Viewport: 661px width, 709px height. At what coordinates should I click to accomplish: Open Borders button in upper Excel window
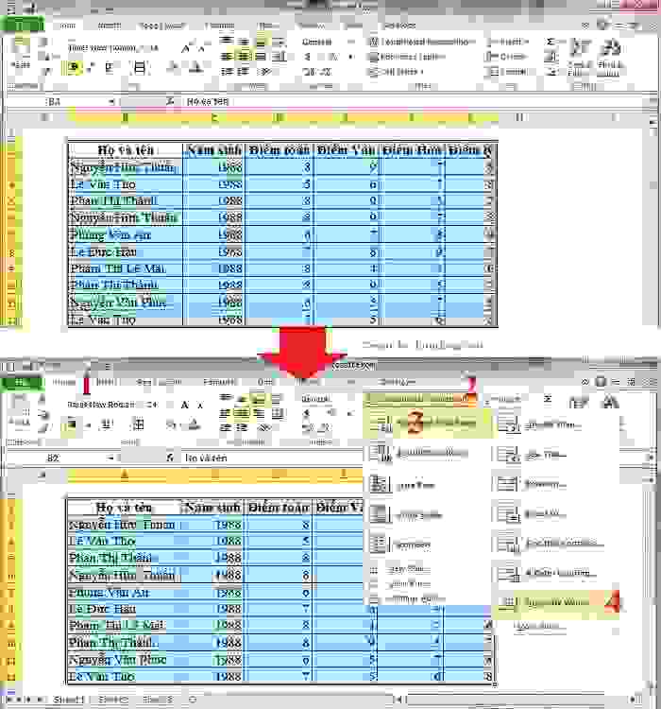[x=140, y=68]
